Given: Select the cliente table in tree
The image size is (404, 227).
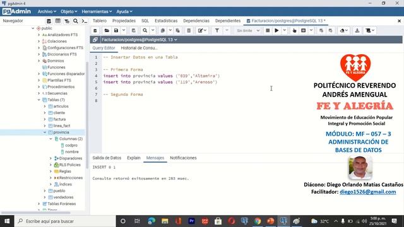Looking at the screenshot, I should pyautogui.click(x=59, y=113).
